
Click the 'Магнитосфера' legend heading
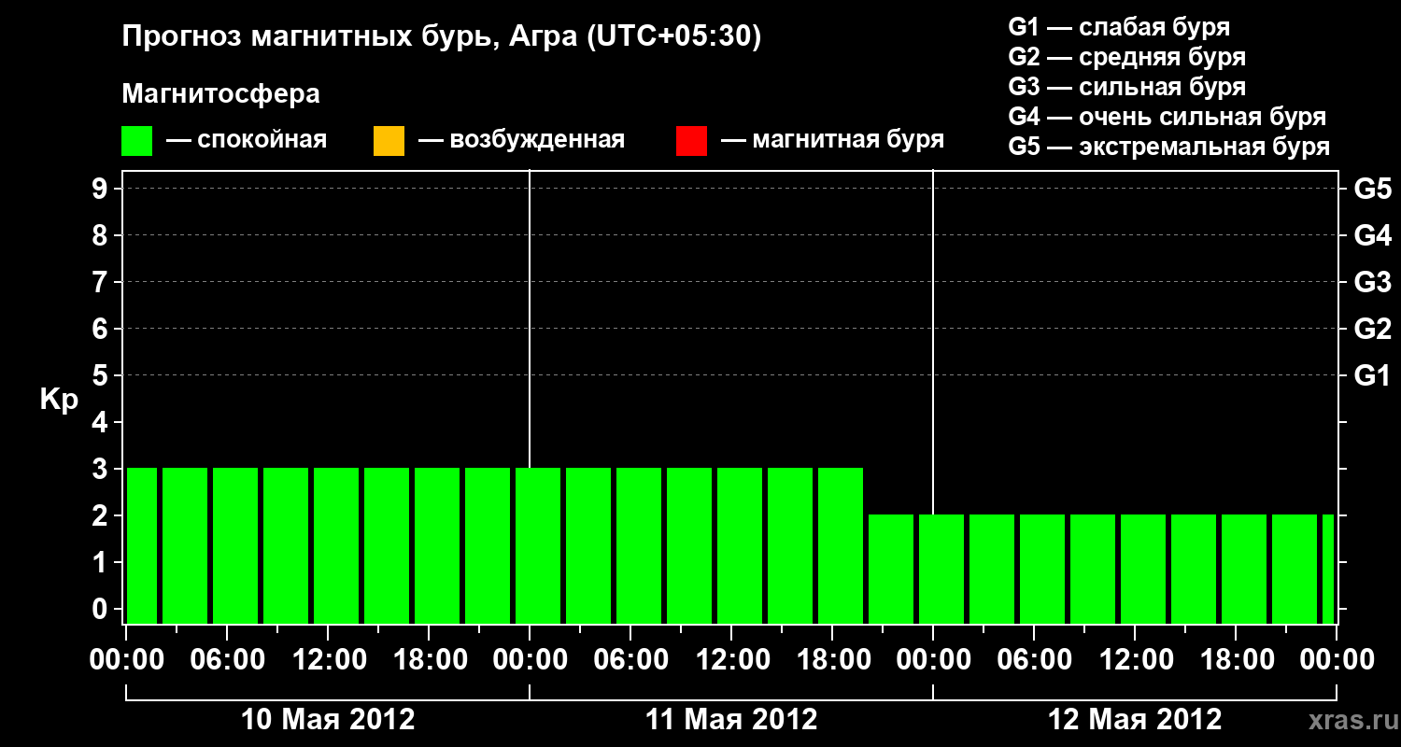pos(221,94)
